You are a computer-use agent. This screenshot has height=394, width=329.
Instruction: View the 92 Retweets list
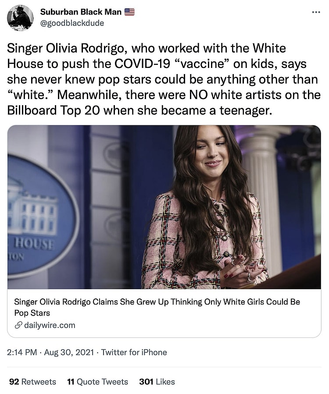coord(32,382)
